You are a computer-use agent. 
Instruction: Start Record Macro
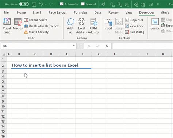(x=35, y=20)
